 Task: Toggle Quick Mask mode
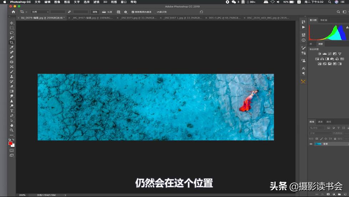(11, 150)
